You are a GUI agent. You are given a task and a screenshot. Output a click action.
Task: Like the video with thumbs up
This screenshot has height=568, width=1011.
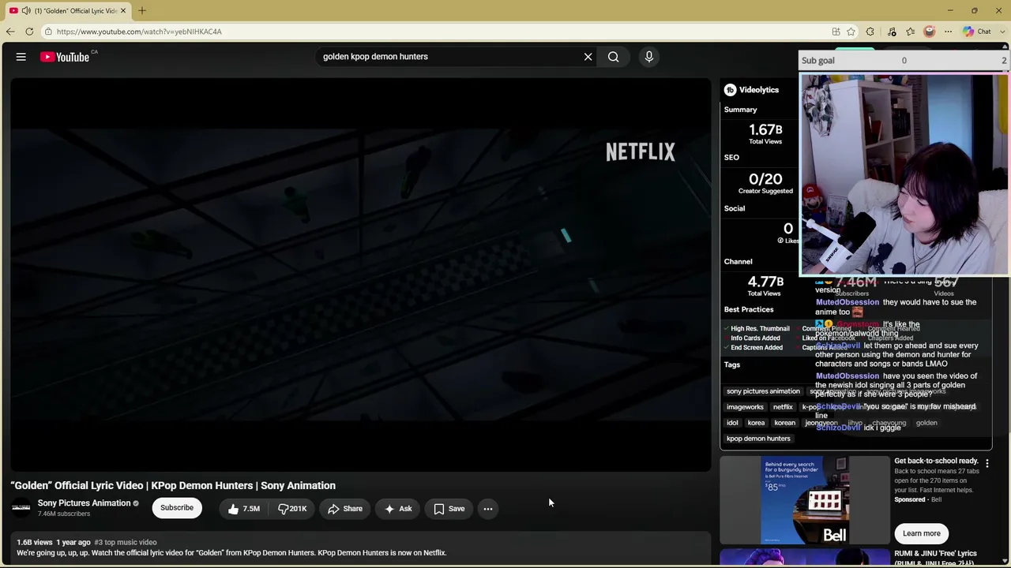click(243, 509)
